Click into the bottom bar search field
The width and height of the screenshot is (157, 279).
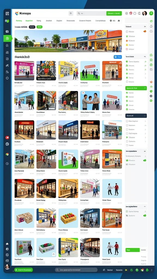tap(76, 270)
